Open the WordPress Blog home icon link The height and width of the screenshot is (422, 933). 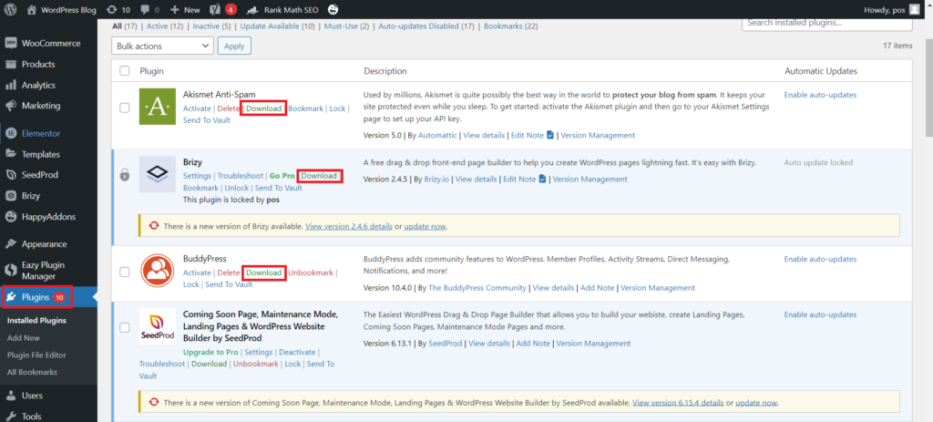32,9
